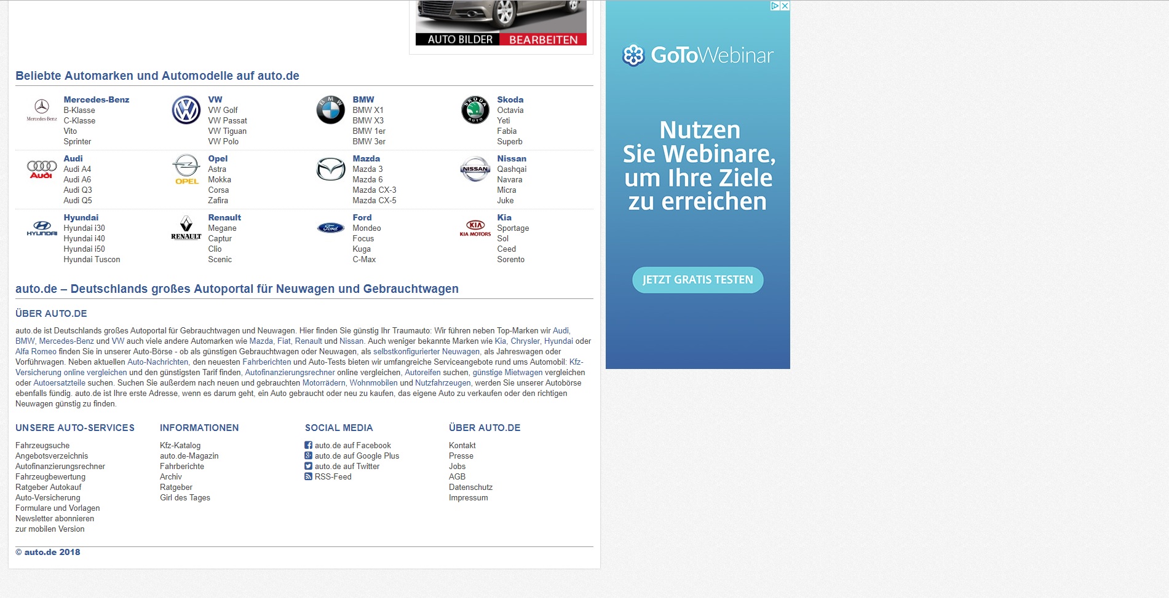Click the JETZT GRATIS TESTEN button
Viewport: 1169px width, 598px height.
click(x=697, y=280)
